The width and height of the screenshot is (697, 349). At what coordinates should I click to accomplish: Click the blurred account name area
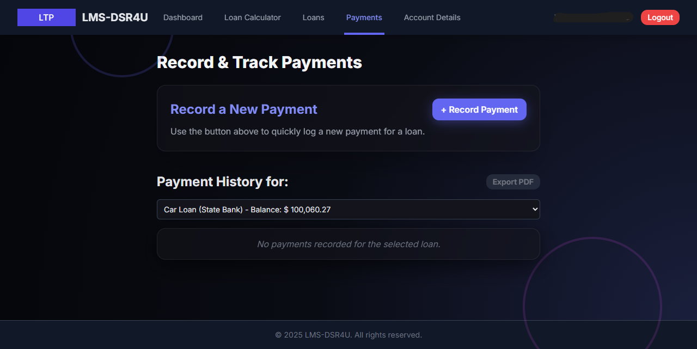592,17
